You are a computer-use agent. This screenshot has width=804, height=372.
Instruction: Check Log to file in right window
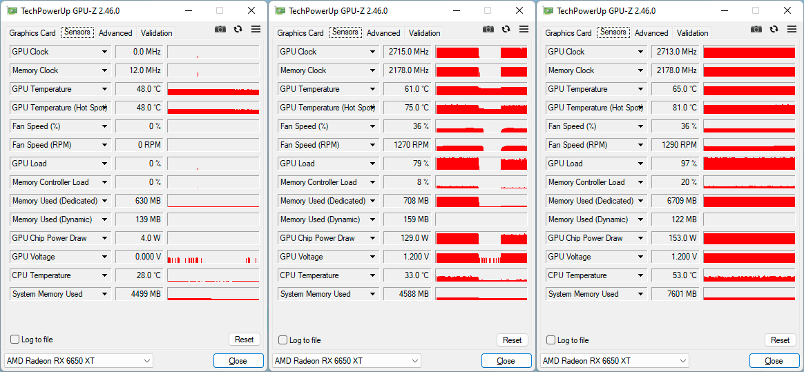[x=551, y=340]
